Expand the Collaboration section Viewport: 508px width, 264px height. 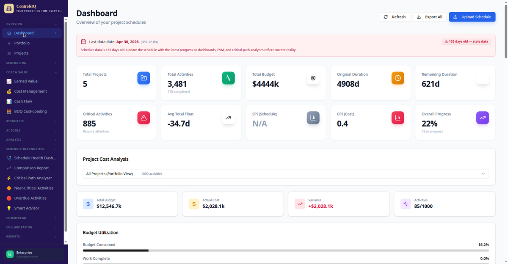point(32,227)
